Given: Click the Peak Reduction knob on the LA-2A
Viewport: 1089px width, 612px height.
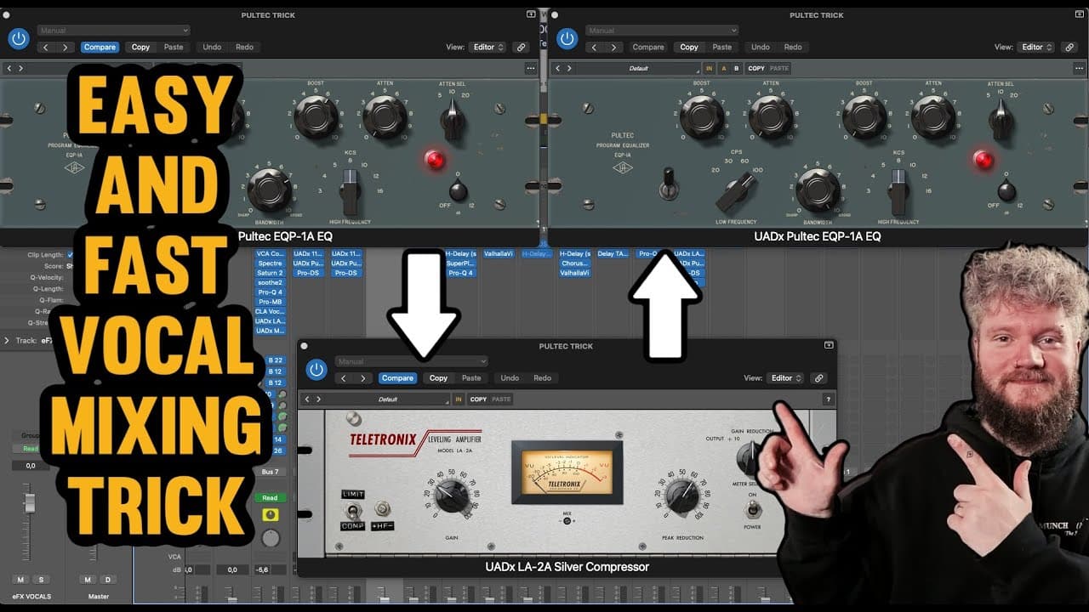Looking at the screenshot, I should [x=681, y=496].
